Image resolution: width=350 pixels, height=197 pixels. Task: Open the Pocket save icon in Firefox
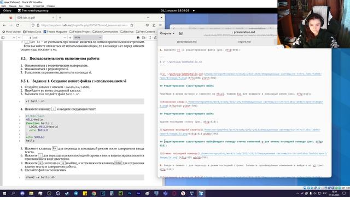point(147,25)
